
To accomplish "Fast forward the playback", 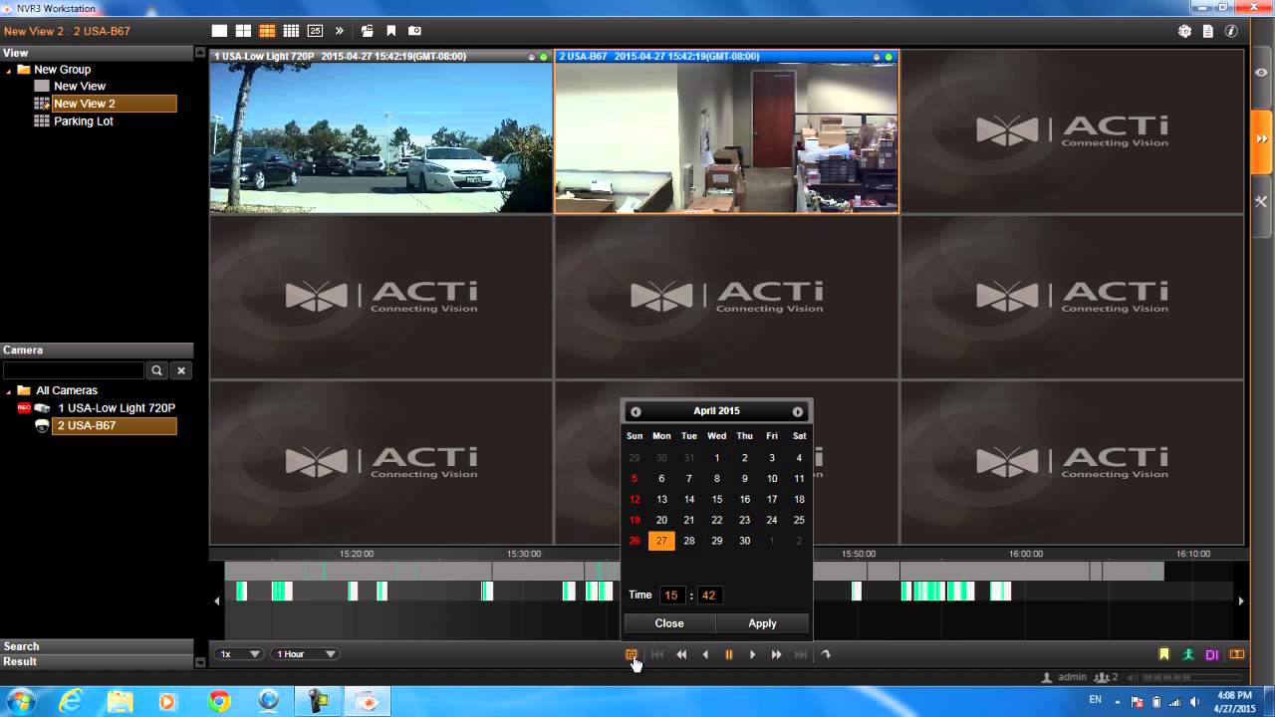I will coord(777,654).
